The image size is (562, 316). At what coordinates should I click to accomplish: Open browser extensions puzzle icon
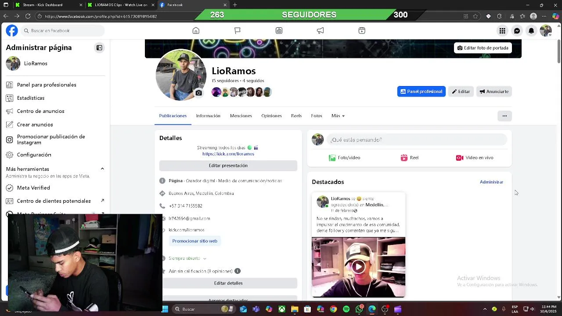coord(499,16)
